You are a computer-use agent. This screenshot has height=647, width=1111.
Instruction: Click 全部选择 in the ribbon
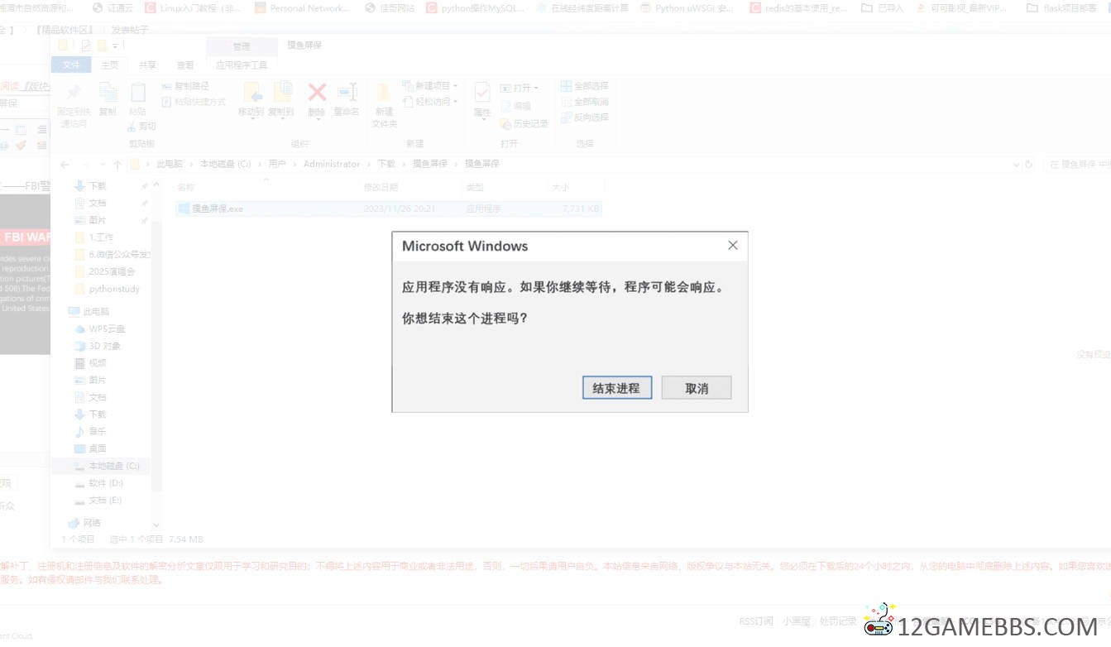pos(585,86)
